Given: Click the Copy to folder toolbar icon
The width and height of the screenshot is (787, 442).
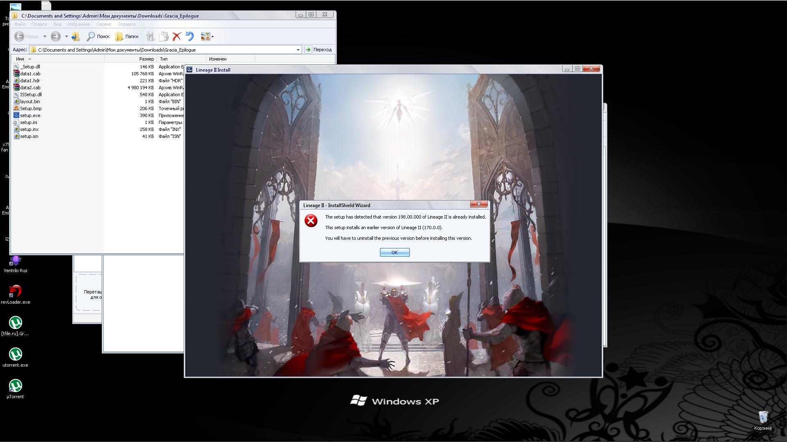Looking at the screenshot, I should click(164, 37).
